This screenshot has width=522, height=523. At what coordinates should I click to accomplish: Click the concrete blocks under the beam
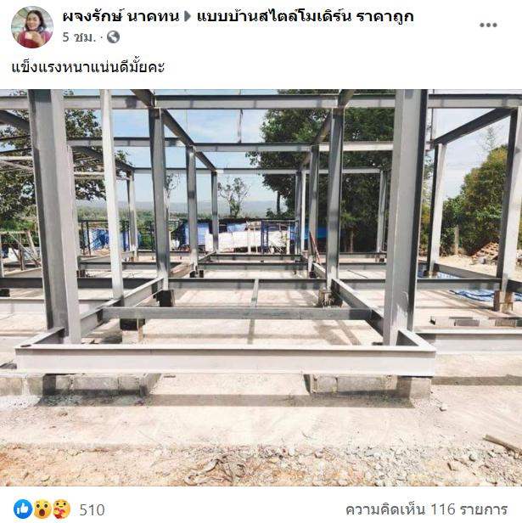tap(368, 384)
